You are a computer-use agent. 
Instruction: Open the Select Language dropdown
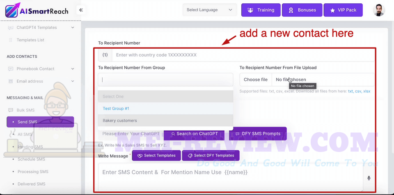tap(210, 10)
